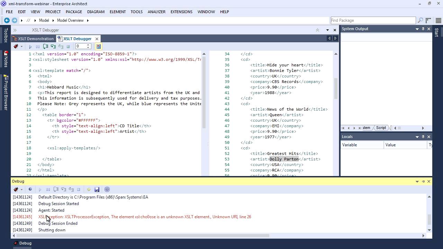
Task: Open the Start side tab
Action: [436, 32]
